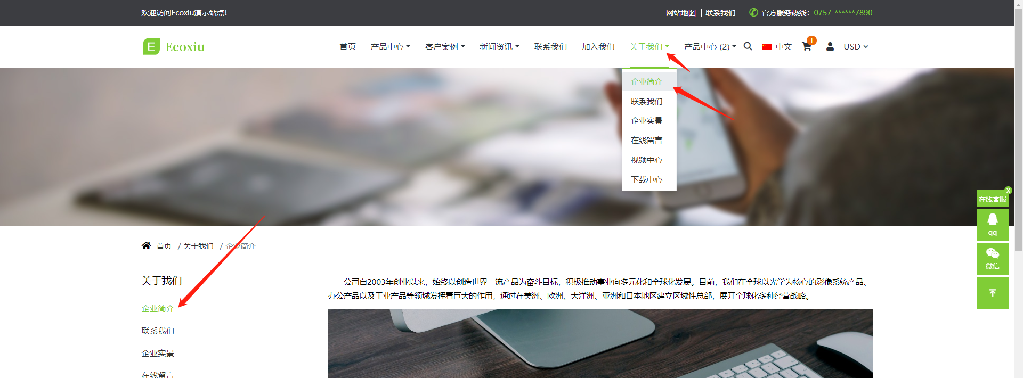The width and height of the screenshot is (1023, 378).
Task: Expand the 新闻资讯 dropdown menu
Action: click(499, 47)
